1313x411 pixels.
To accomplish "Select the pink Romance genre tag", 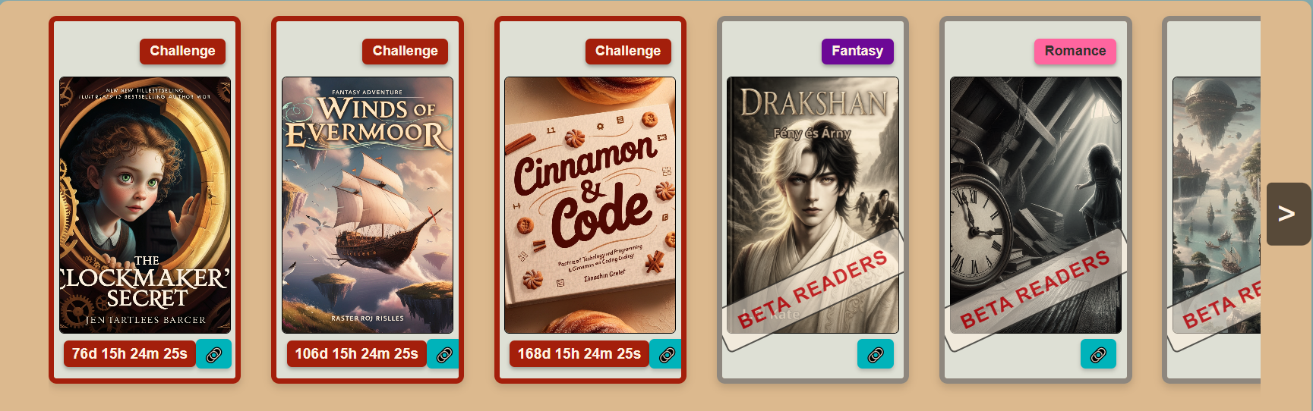I will (x=1075, y=52).
